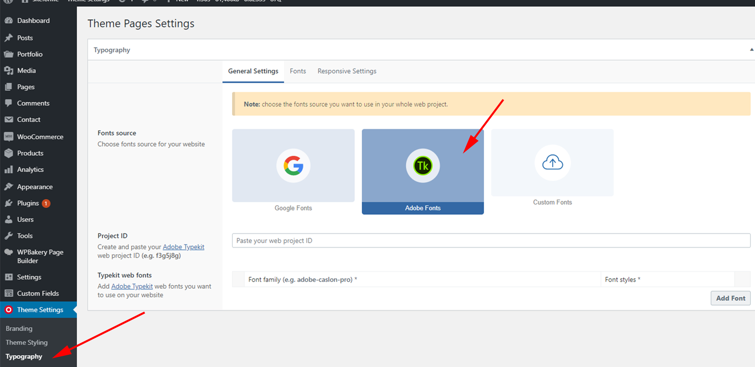Open the Fonts tab
This screenshot has height=367, width=755.
point(298,71)
